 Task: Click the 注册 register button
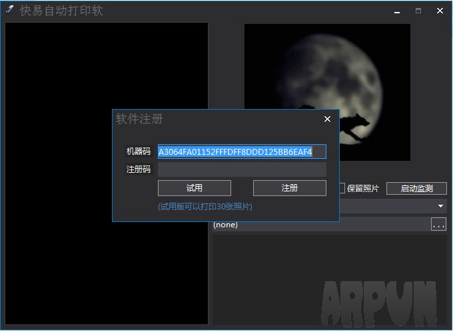(x=290, y=188)
